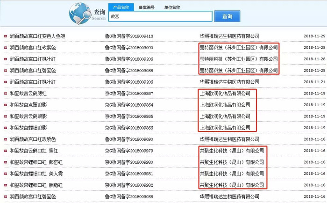327x203 pixels.
Task: Click 华熙福瑞达生物医药有限公司 in the 人鱼姬 row
Action: (230, 36)
